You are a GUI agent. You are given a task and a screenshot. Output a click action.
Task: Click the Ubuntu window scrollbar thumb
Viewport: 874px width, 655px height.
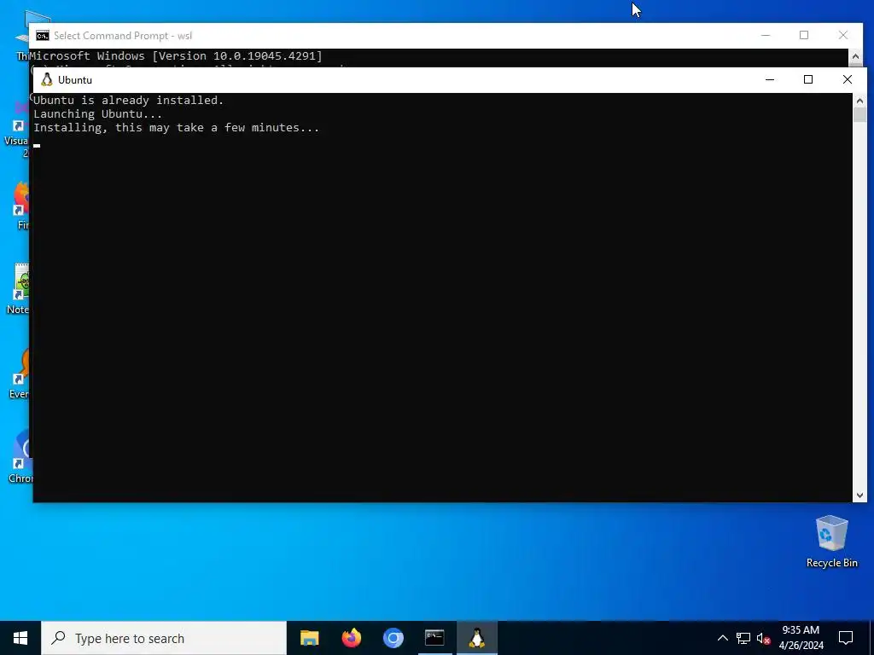coord(859,115)
